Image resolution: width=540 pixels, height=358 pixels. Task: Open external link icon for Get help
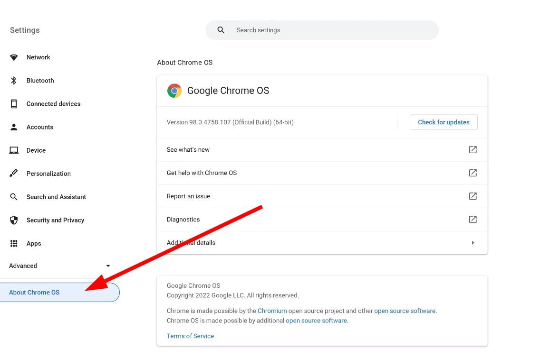(x=473, y=173)
